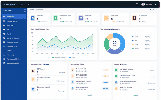This screenshot has width=161, height=100.
Task: Click Overdue badge on Review SOP-001
Action: tap(106, 70)
